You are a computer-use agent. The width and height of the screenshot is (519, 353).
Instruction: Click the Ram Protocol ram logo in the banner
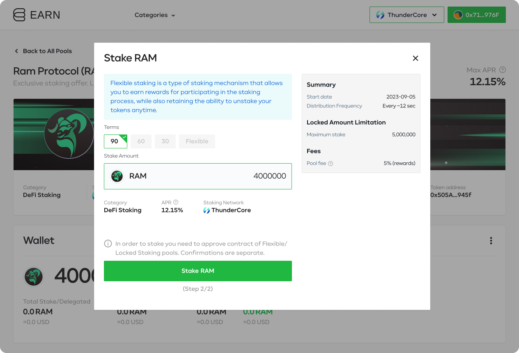tap(69, 134)
